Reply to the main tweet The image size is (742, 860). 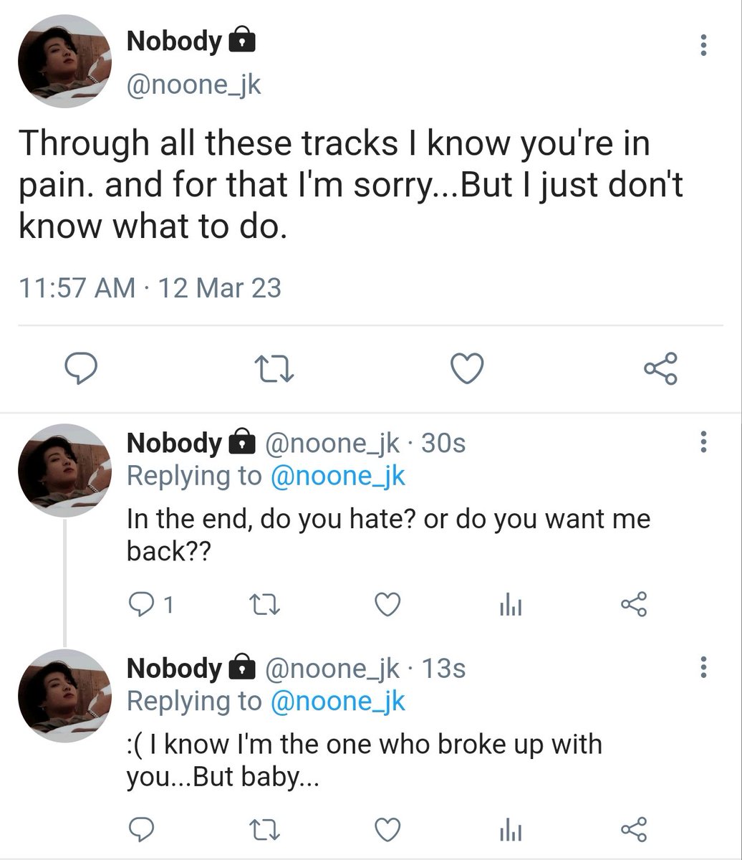[81, 368]
